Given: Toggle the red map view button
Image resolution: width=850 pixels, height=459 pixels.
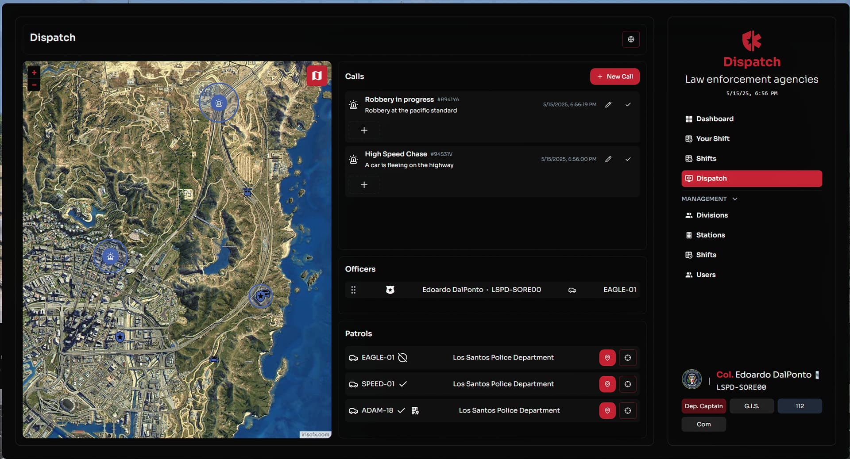Looking at the screenshot, I should [x=317, y=76].
